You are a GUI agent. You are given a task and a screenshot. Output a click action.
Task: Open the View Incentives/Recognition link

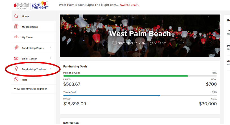[x=31, y=89]
